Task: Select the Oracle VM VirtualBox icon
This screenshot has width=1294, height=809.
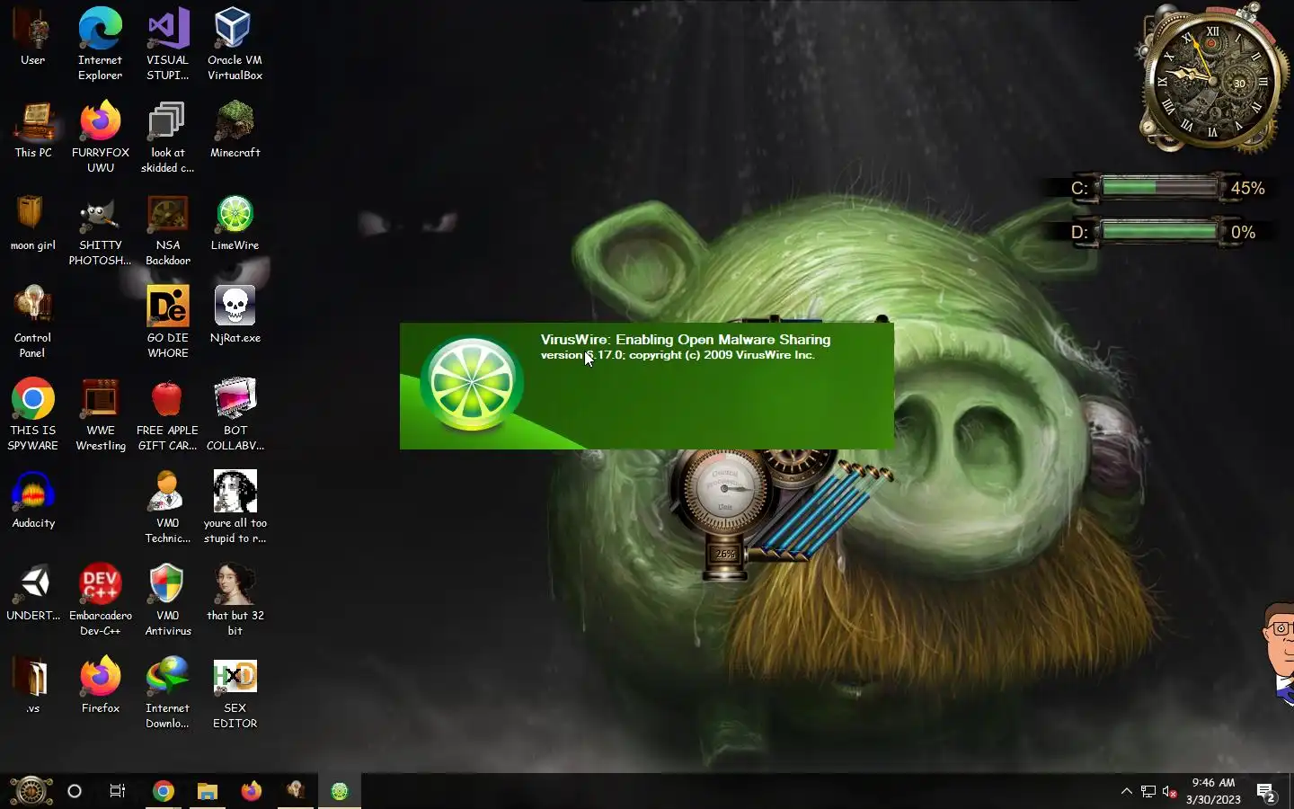Action: [235, 44]
